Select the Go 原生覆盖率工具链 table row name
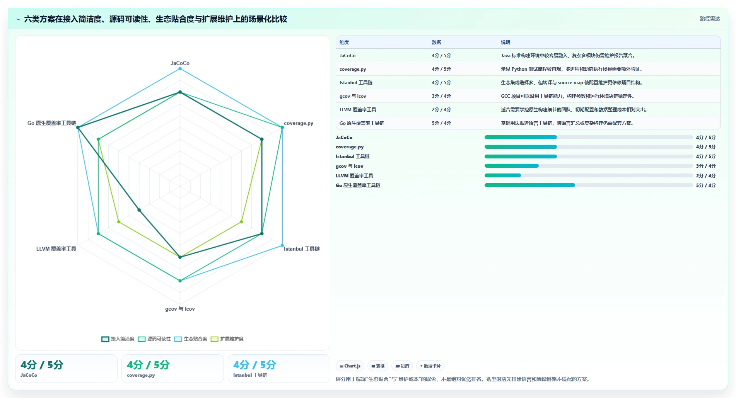Viewport: 736px width, 398px height. point(362,123)
